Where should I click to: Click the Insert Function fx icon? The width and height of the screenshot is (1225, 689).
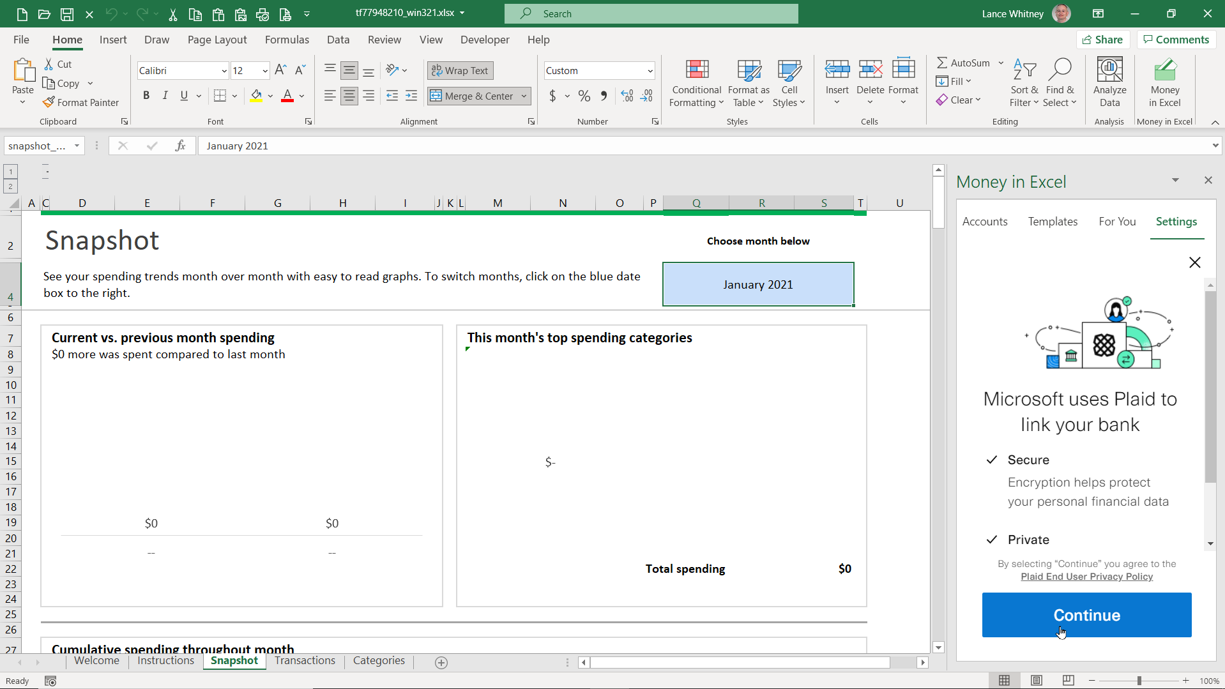[x=180, y=146]
